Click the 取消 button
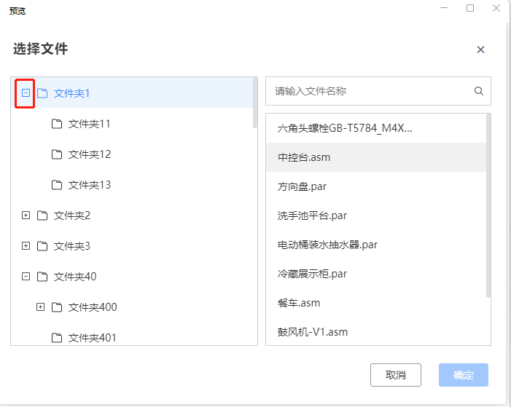 coord(396,375)
